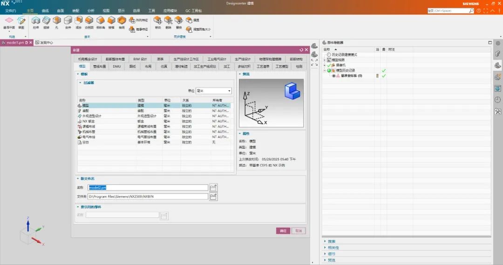Click the 合并 (Unite) tool
503x265 pixels.
[x=68, y=23]
